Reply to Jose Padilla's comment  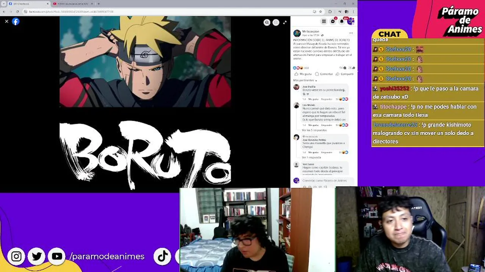(327, 99)
